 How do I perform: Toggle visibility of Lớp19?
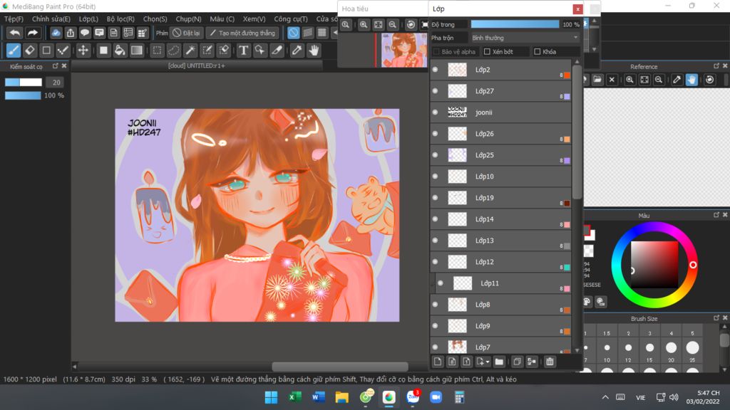pos(436,198)
